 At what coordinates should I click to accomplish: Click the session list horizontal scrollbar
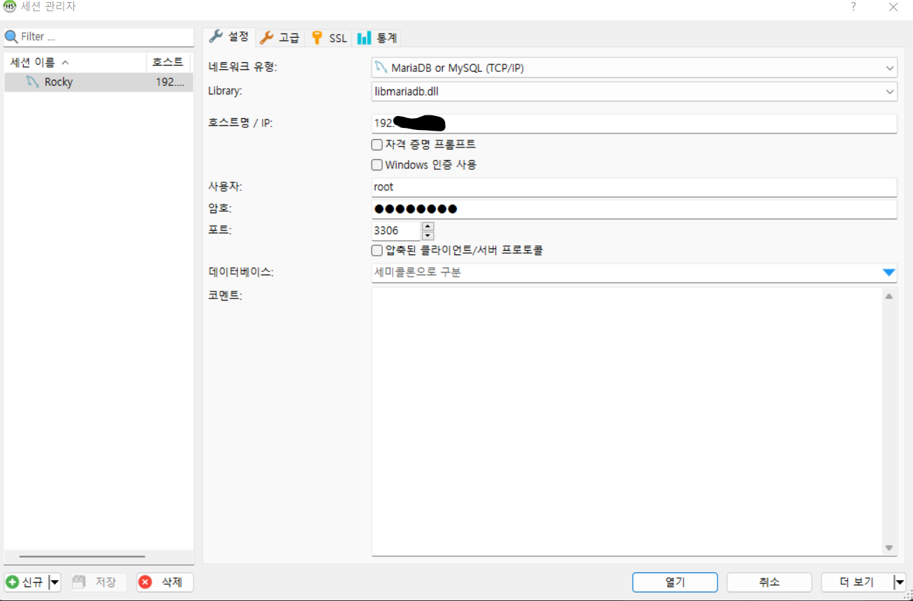(82, 557)
